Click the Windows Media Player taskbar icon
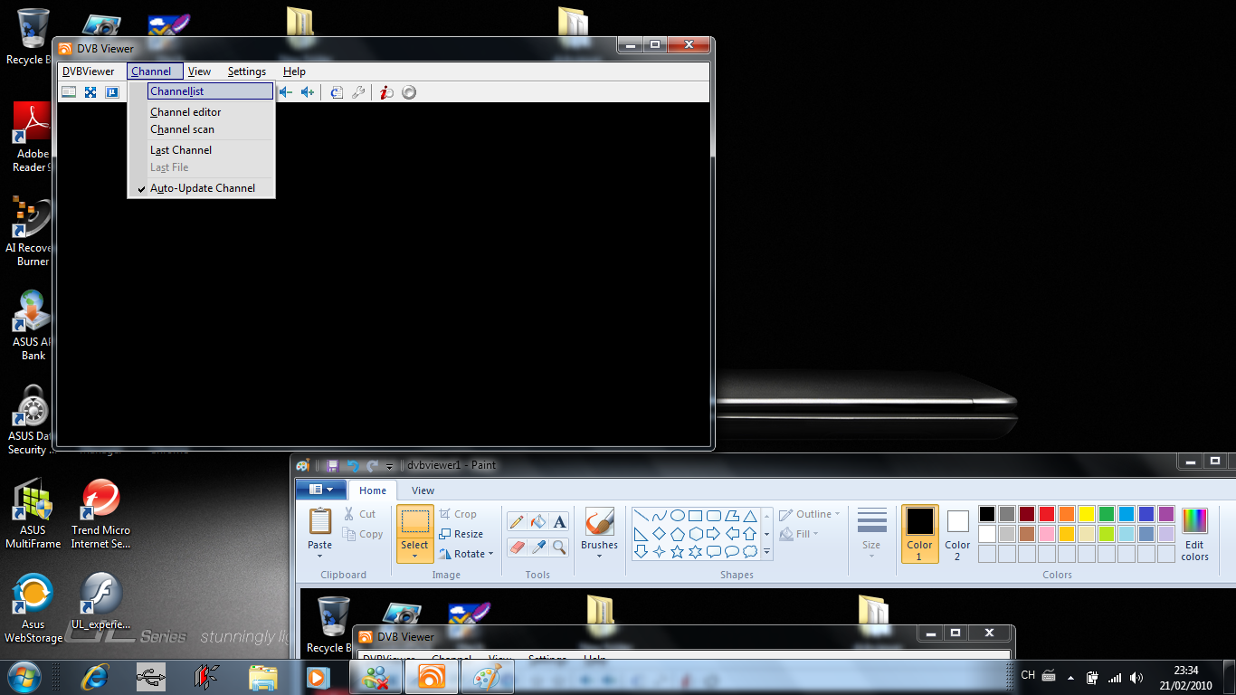 (x=317, y=677)
